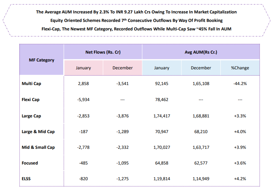Select Large Cap January flow -2,853
This screenshot has width=275, height=190.
(x=83, y=116)
